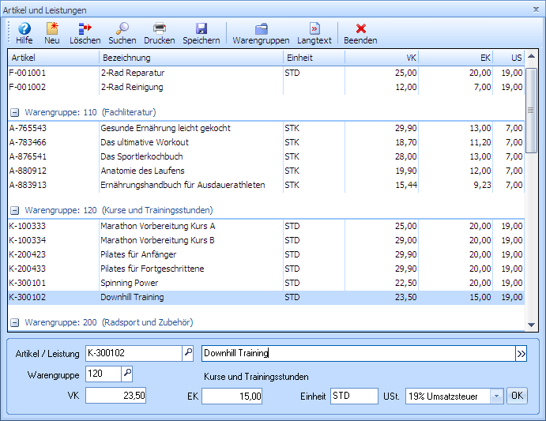Select row A-765543 Gesunde Ernährung leicht gekocht
Screen dimensions: 546x421
(266, 129)
